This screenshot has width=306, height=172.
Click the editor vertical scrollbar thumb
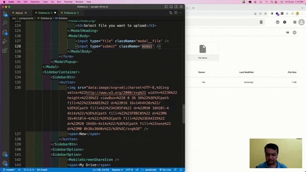click(184, 114)
